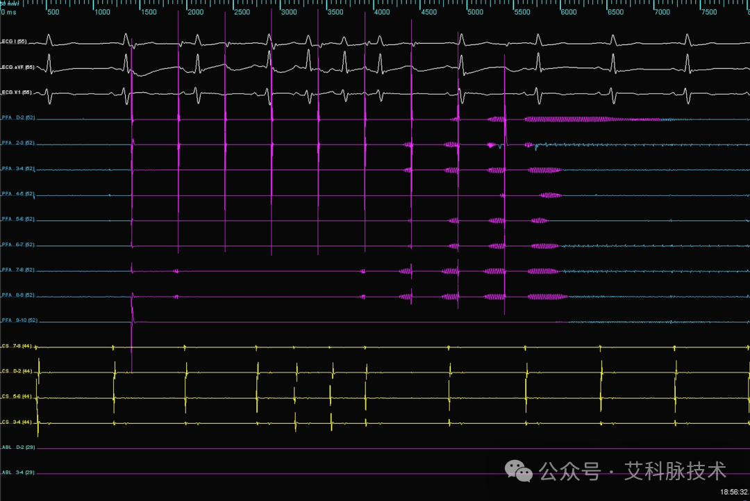750x501 pixels.
Task: Select the ECG aVF channel label
Action: [x=17, y=67]
